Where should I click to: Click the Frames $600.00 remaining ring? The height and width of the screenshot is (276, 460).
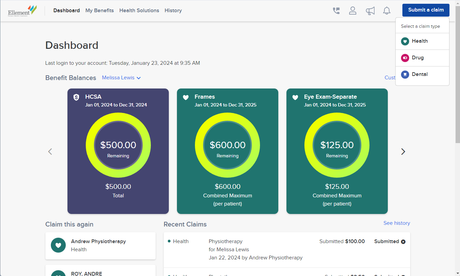tap(227, 145)
